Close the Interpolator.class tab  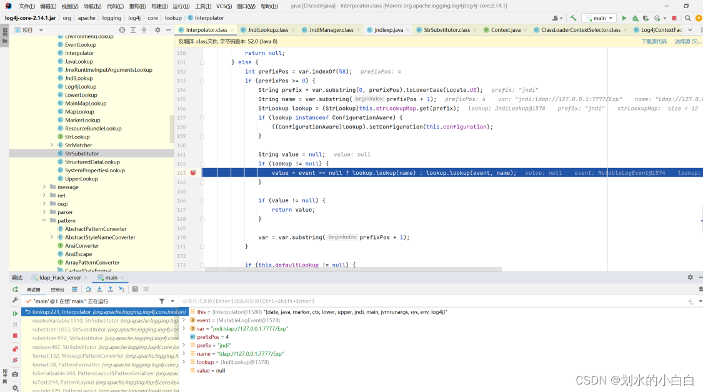point(232,30)
